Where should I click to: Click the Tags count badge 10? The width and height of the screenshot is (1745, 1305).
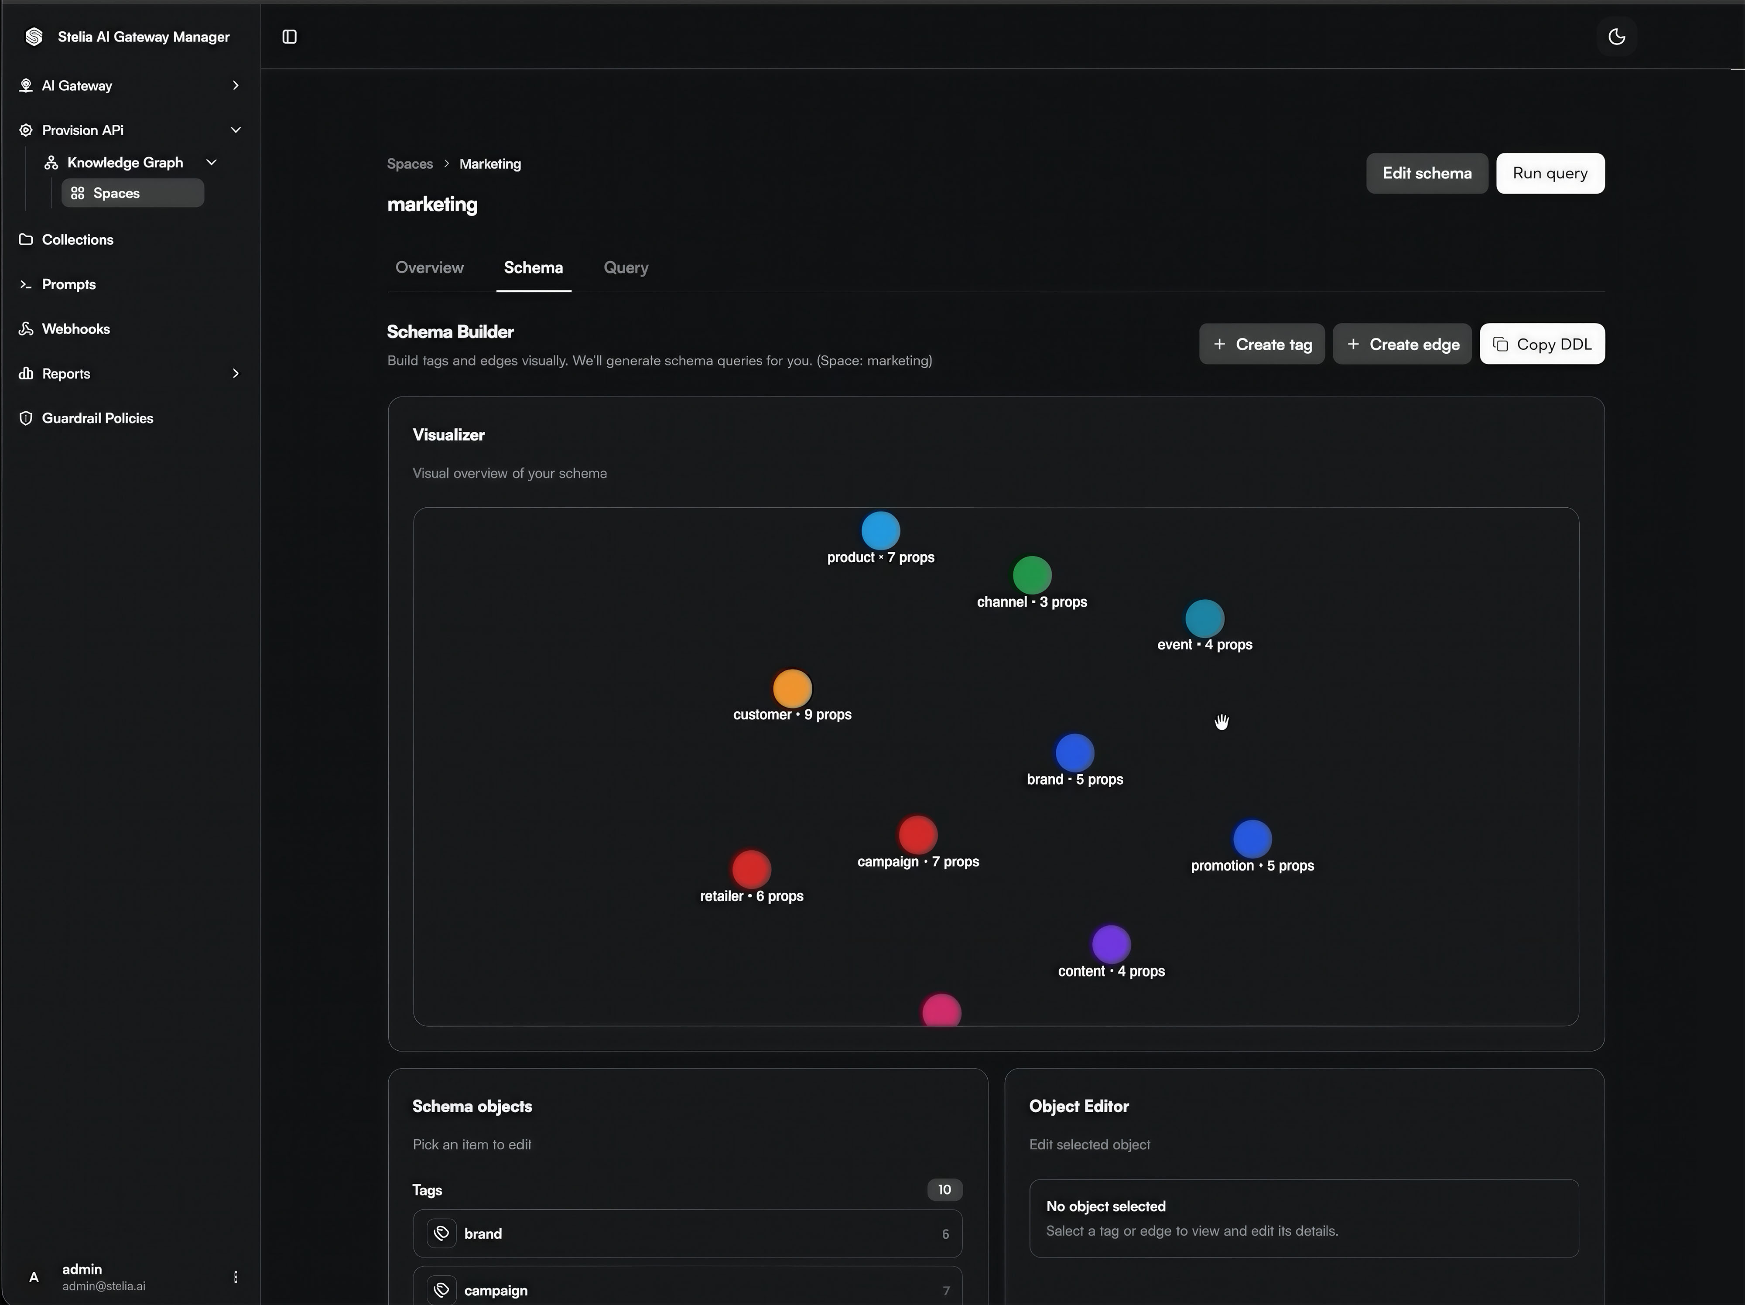(944, 1189)
